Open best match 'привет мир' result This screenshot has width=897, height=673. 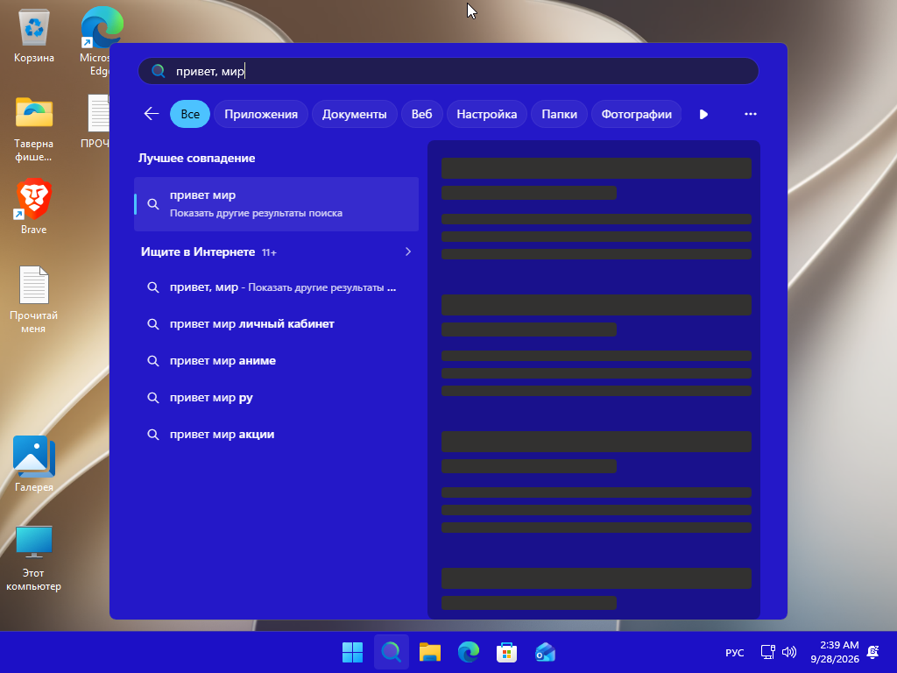tap(276, 203)
